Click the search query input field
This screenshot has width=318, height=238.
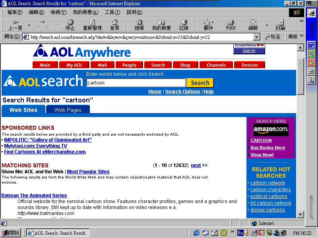(136, 83)
